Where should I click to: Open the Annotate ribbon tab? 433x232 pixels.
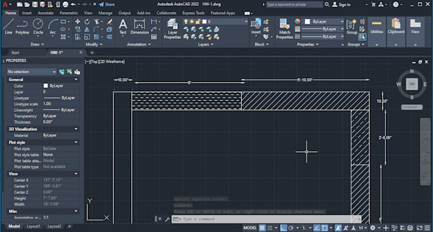point(46,13)
